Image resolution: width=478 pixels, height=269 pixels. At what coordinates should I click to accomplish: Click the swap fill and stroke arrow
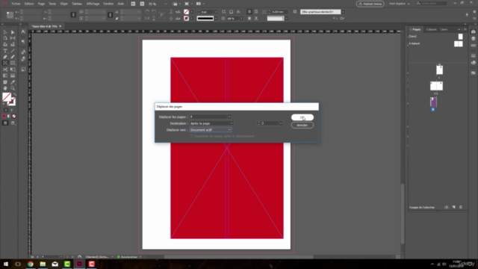click(14, 95)
